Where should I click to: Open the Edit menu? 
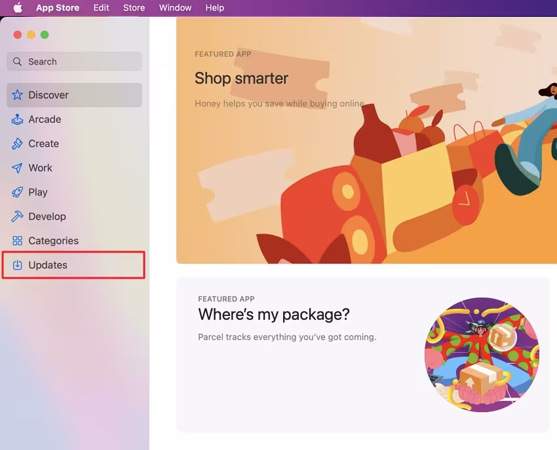(101, 7)
